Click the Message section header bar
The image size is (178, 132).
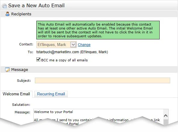(x=89, y=69)
